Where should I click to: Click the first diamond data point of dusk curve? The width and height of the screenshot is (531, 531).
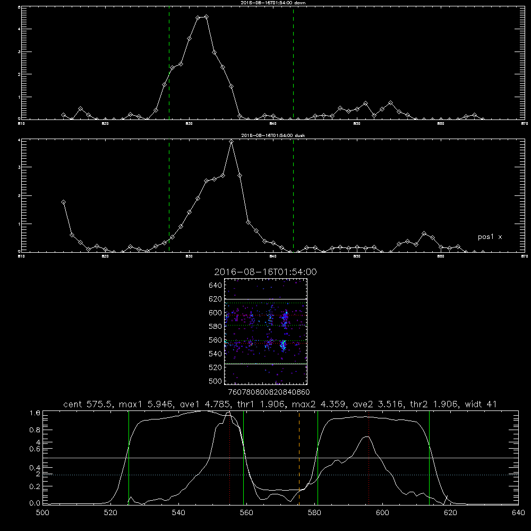coord(63,202)
